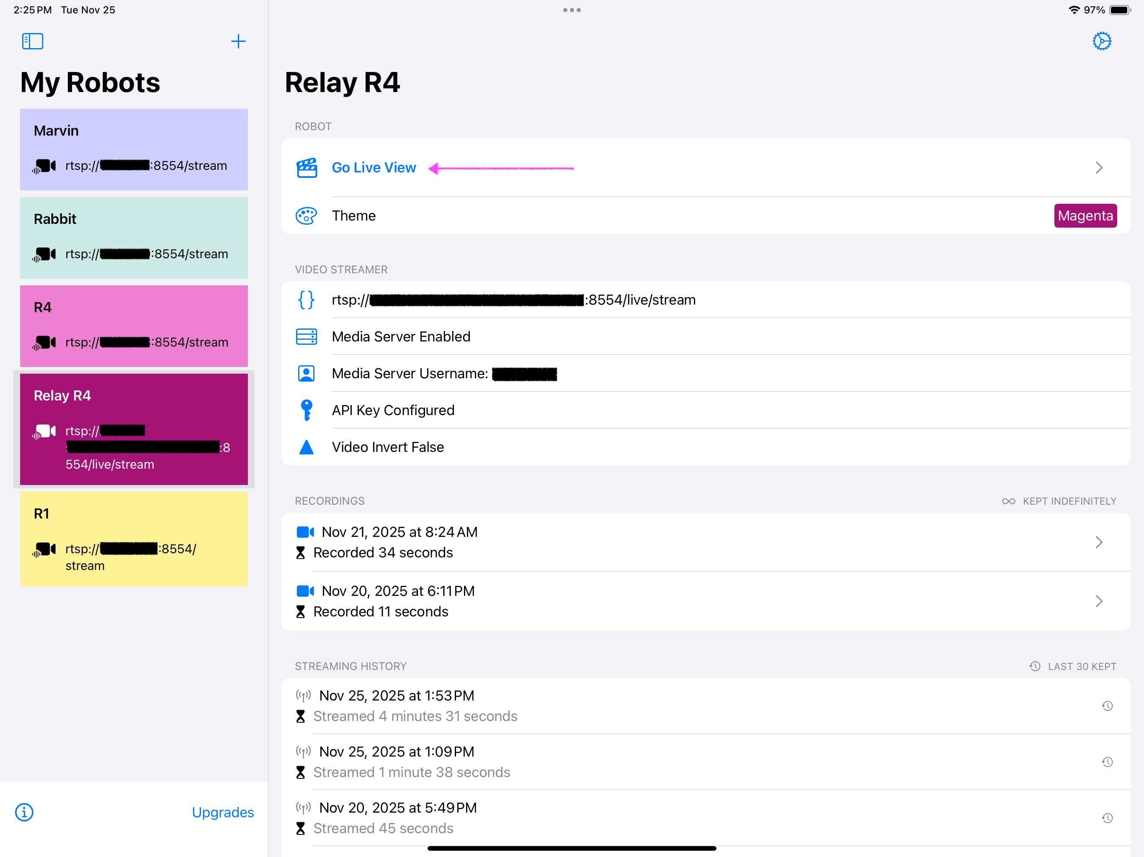This screenshot has width=1144, height=857.
Task: Click the Video Invert triangle icon
Action: coord(307,447)
